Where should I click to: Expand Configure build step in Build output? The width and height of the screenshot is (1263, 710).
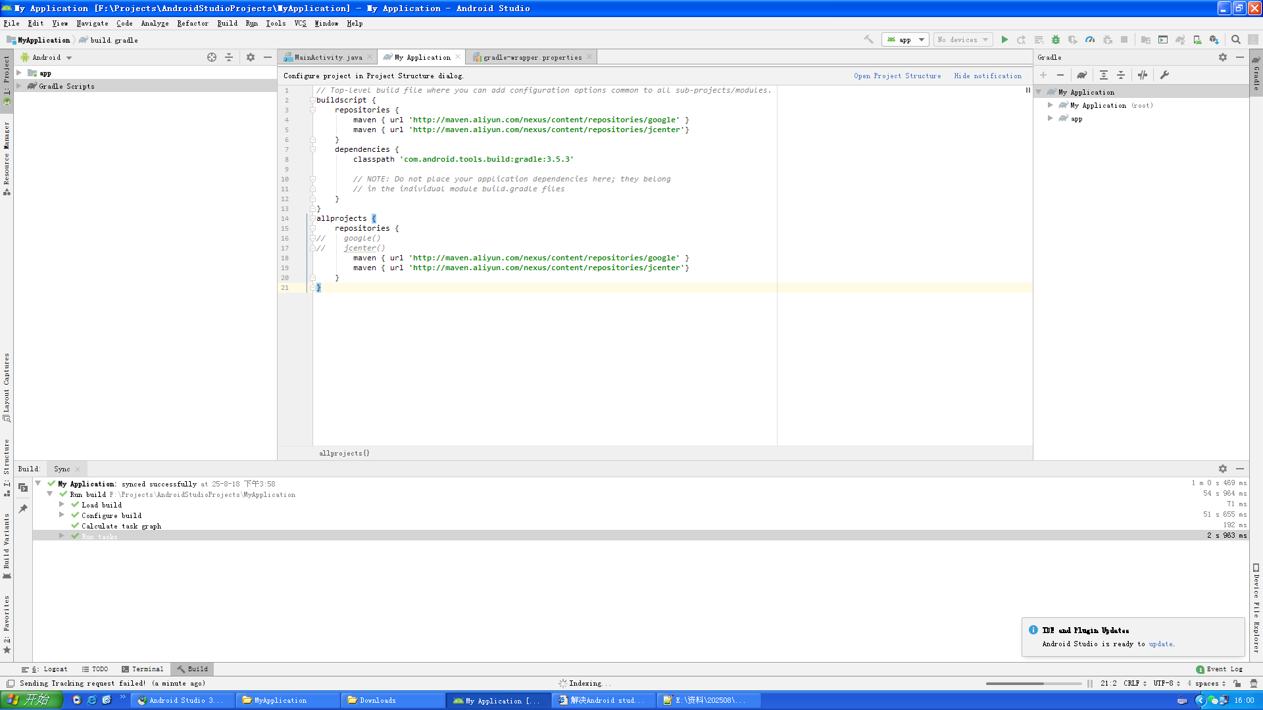62,515
